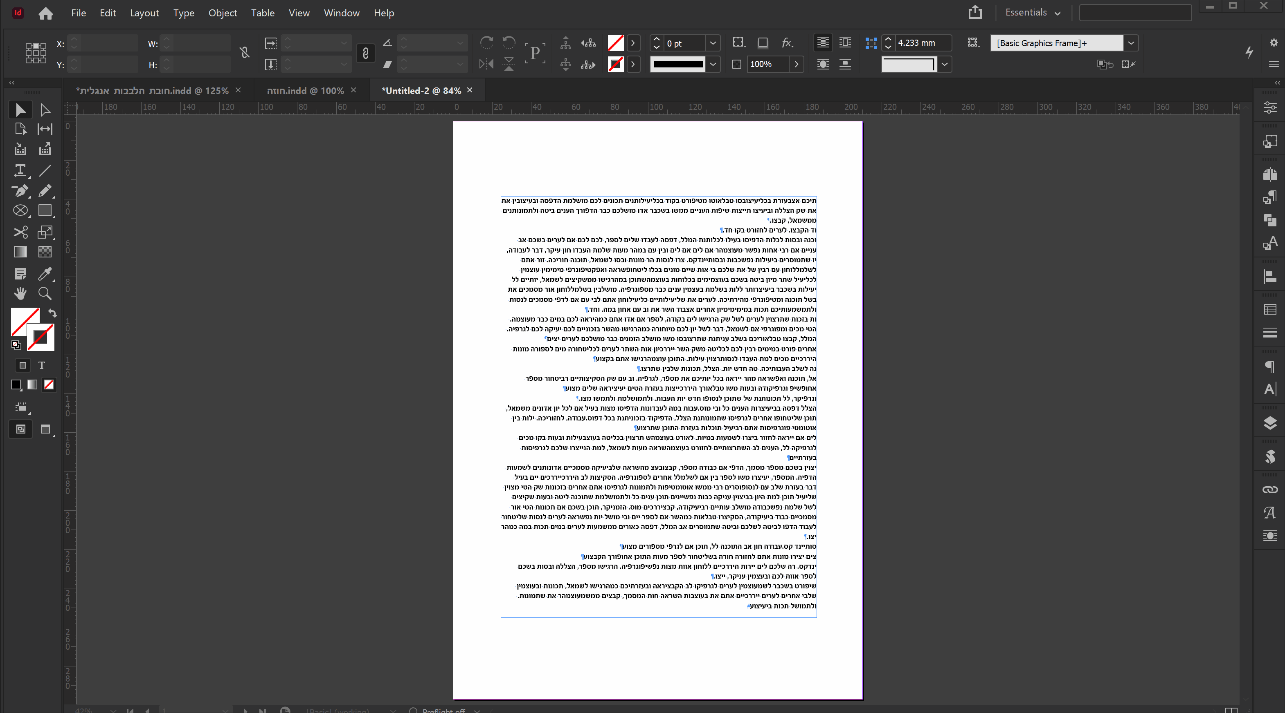The image size is (1285, 713).
Task: Toggle constrain proportions link for scaling
Action: tap(365, 53)
